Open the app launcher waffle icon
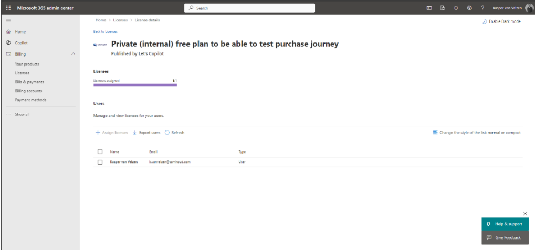The width and height of the screenshot is (535, 250). point(8,8)
